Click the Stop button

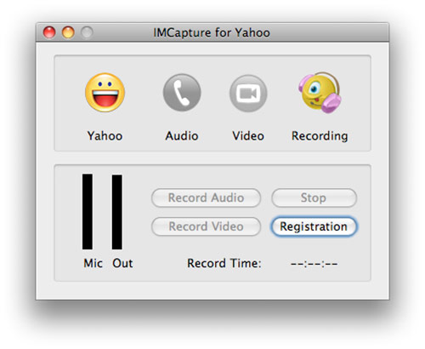click(x=314, y=197)
